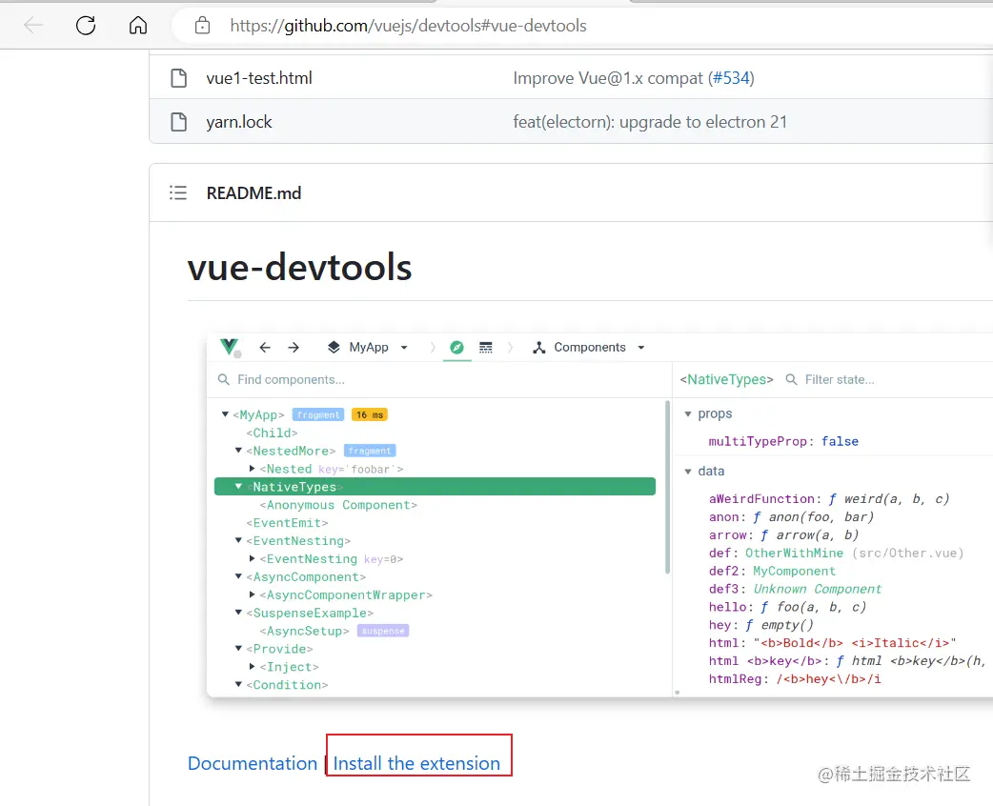Expand the AsyncComponentWrapper node
The image size is (993, 806).
tap(252, 594)
